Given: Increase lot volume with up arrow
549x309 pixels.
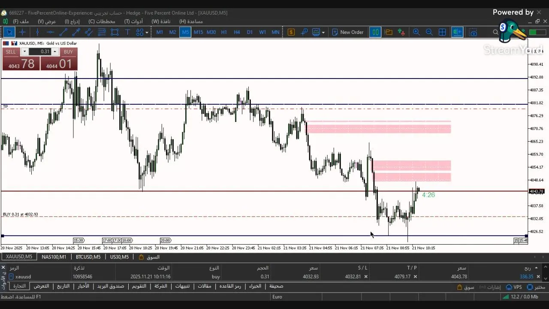Looking at the screenshot, I should pos(55,51).
